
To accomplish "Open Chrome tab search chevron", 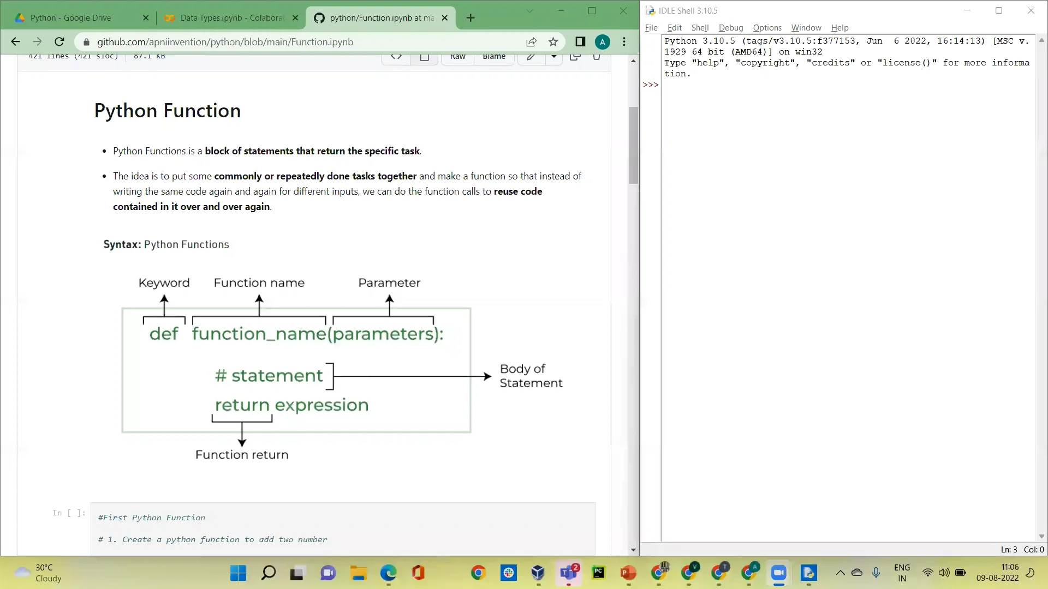I will [x=529, y=10].
